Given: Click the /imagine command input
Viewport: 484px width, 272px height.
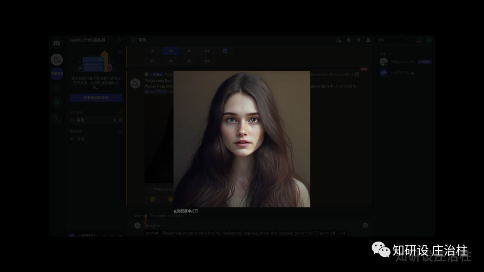Looking at the screenshot, I should click(x=152, y=225).
